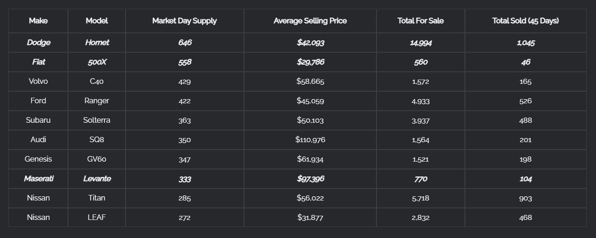Select the Titan model cell
This screenshot has height=238, width=596.
(x=97, y=198)
